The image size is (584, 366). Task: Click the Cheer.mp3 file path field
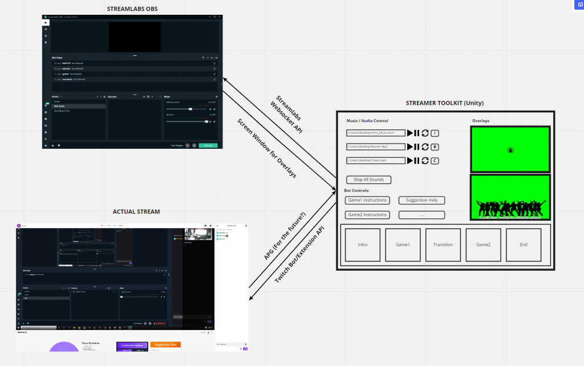375,160
